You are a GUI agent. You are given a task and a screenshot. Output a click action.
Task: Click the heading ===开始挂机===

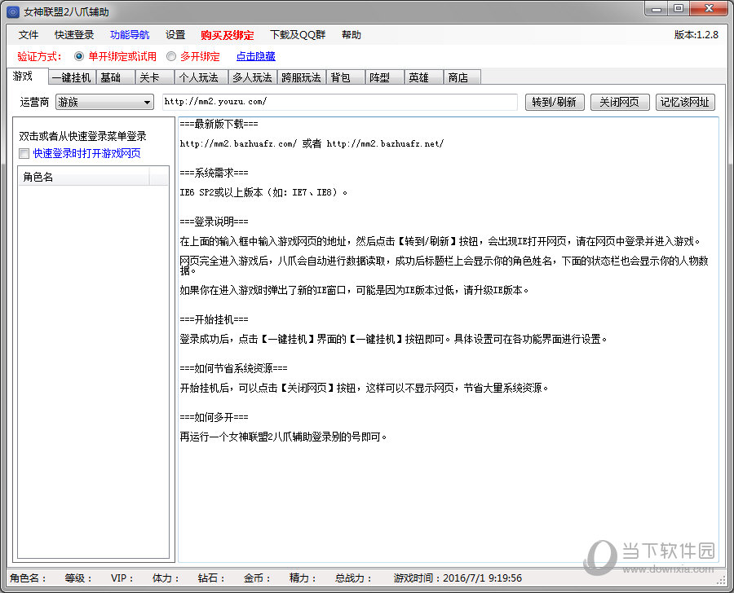tap(214, 319)
